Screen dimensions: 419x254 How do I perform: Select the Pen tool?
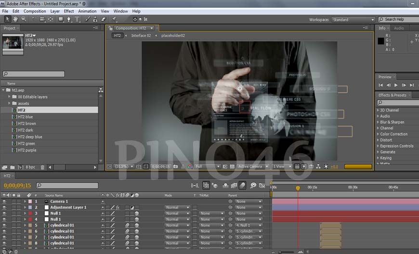[69, 19]
